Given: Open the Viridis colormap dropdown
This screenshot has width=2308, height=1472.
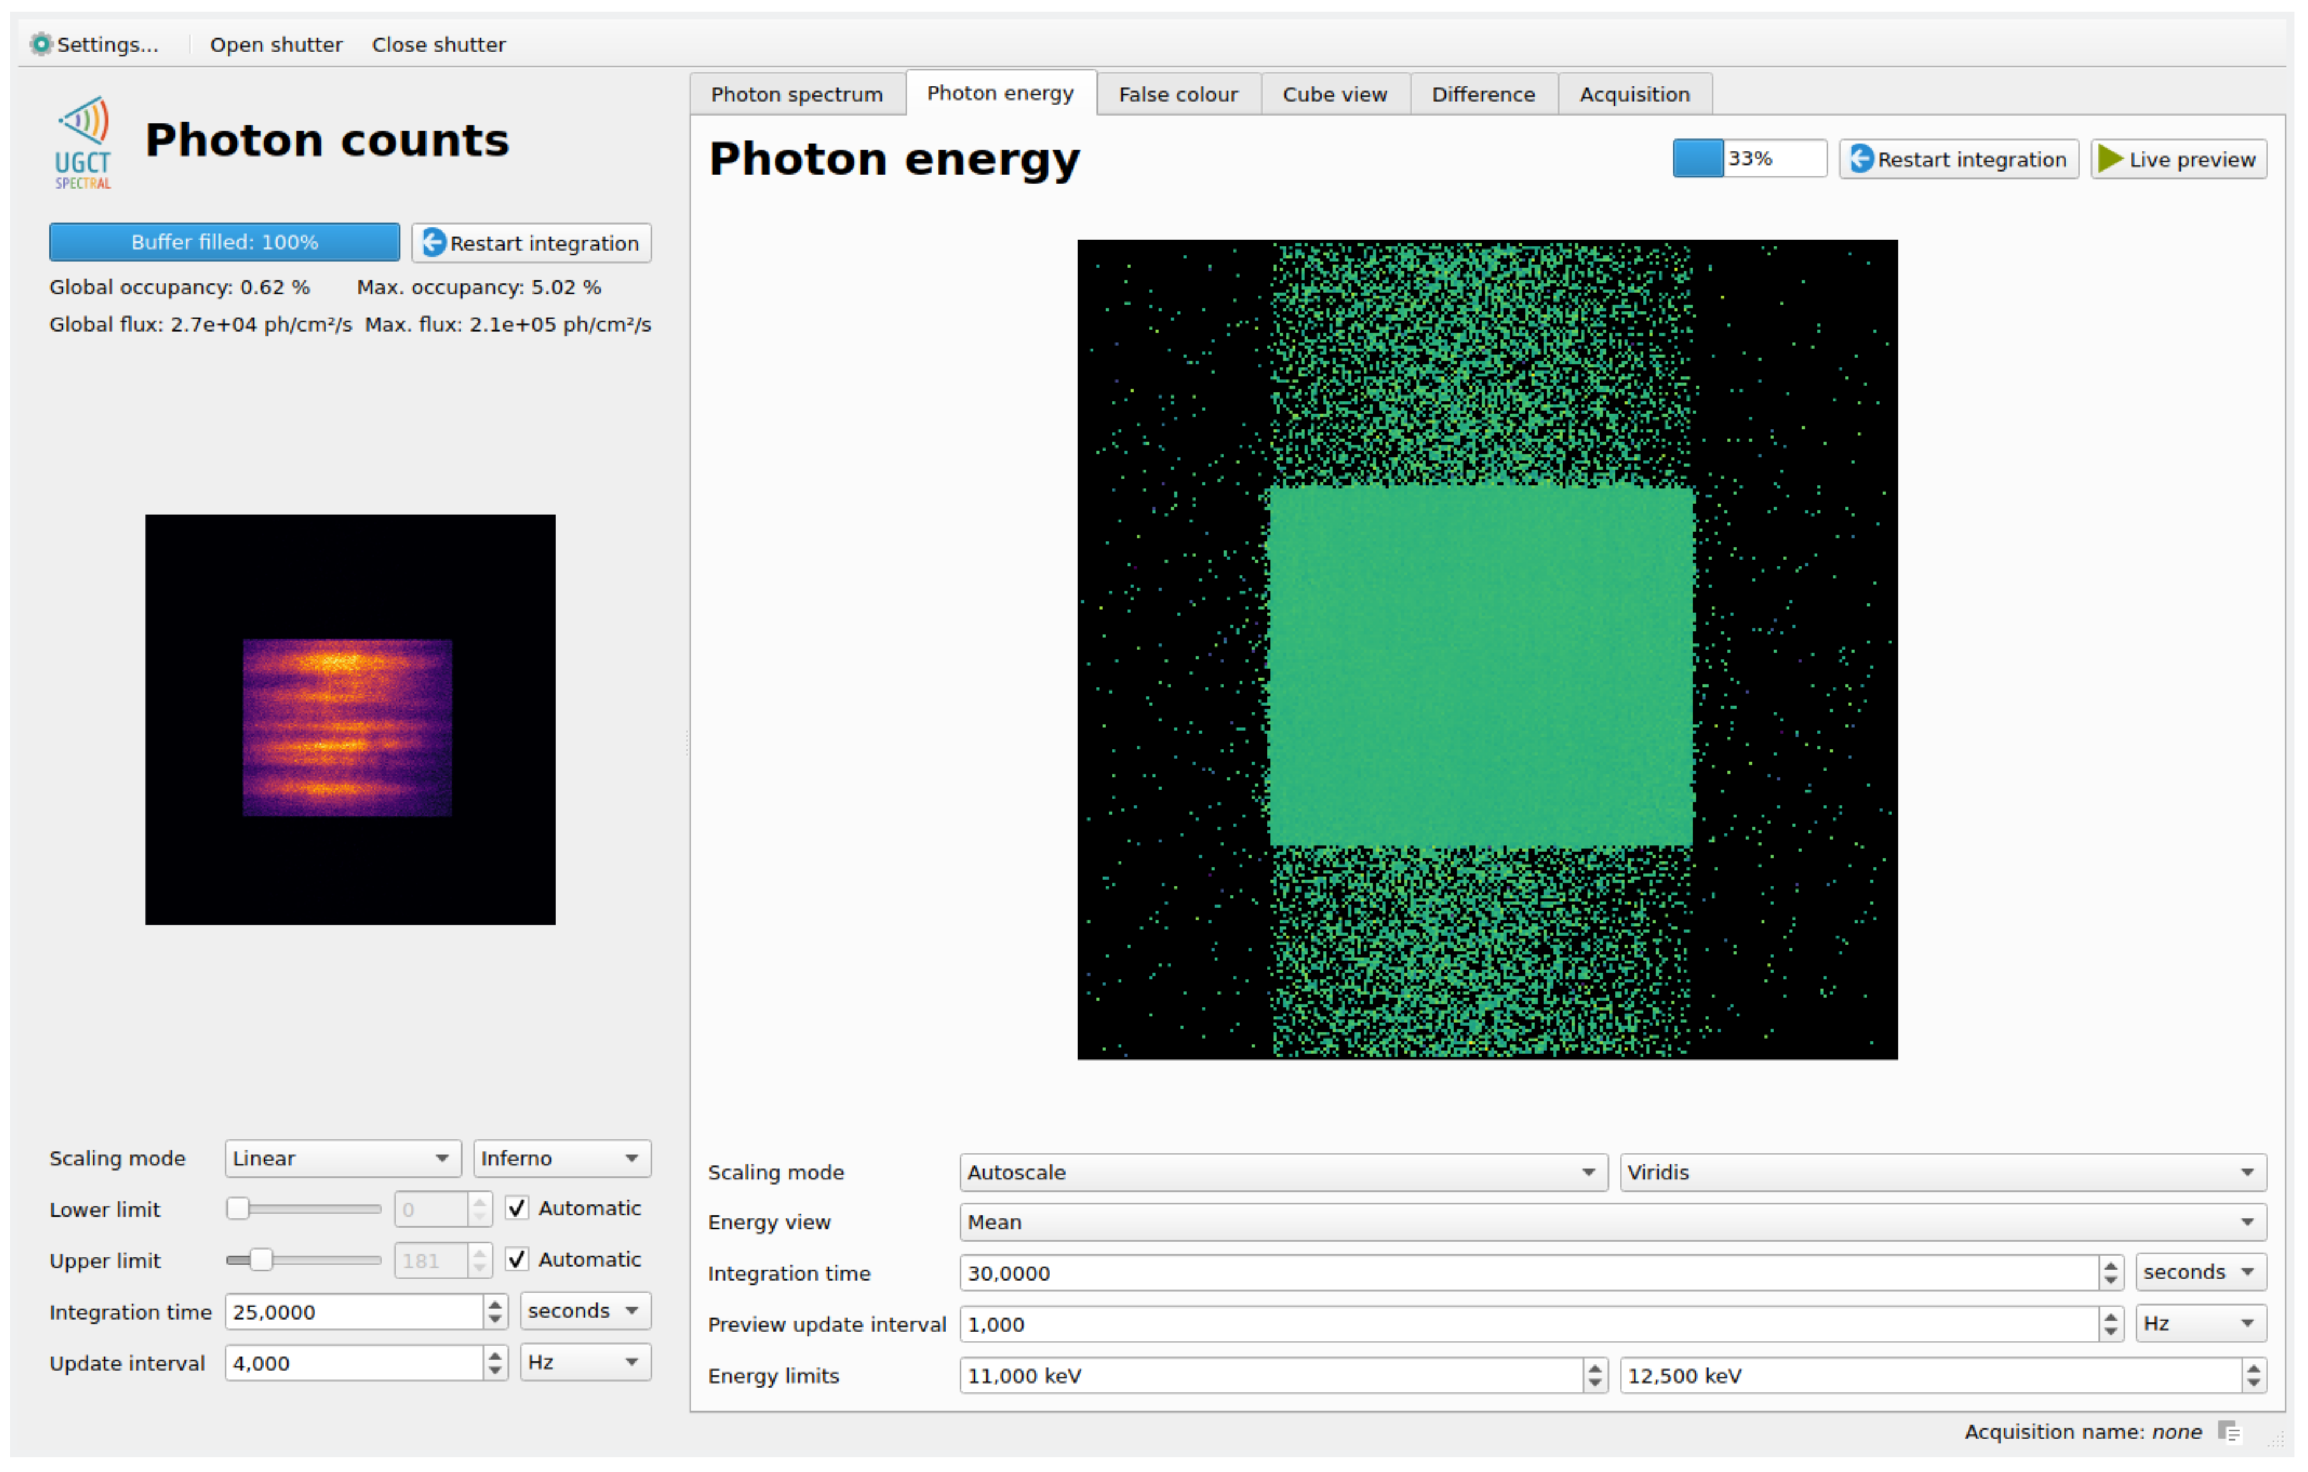Looking at the screenshot, I should pyautogui.click(x=1942, y=1172).
